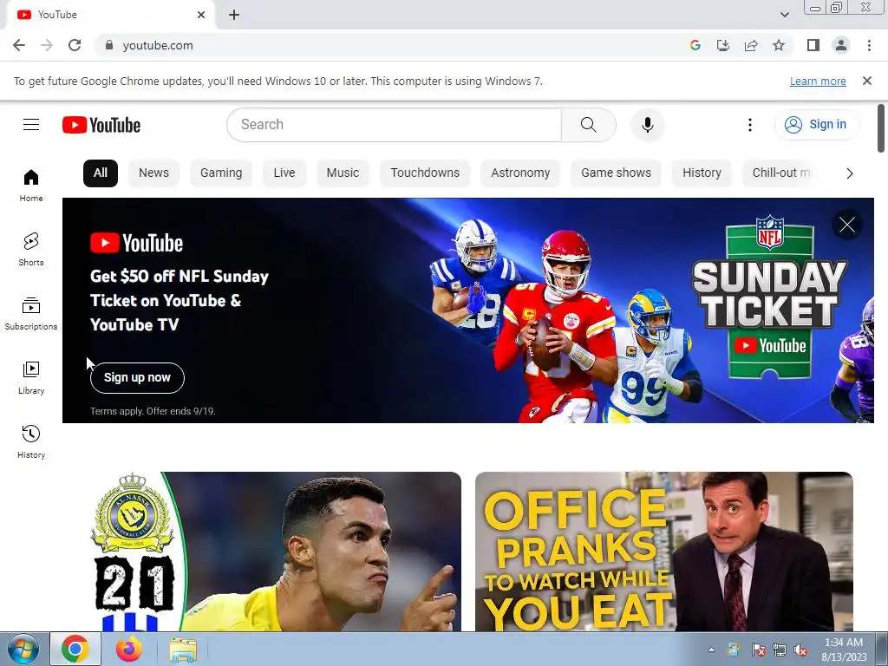
Task: Dismiss the NFL Sunday Ticket banner
Action: [x=847, y=225]
